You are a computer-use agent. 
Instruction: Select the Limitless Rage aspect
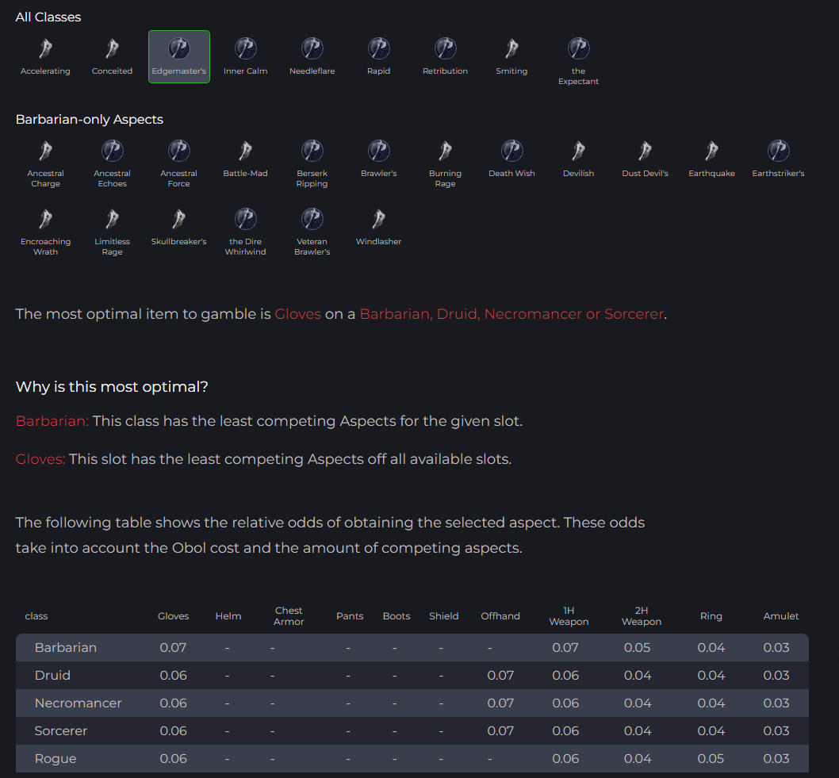pos(112,219)
